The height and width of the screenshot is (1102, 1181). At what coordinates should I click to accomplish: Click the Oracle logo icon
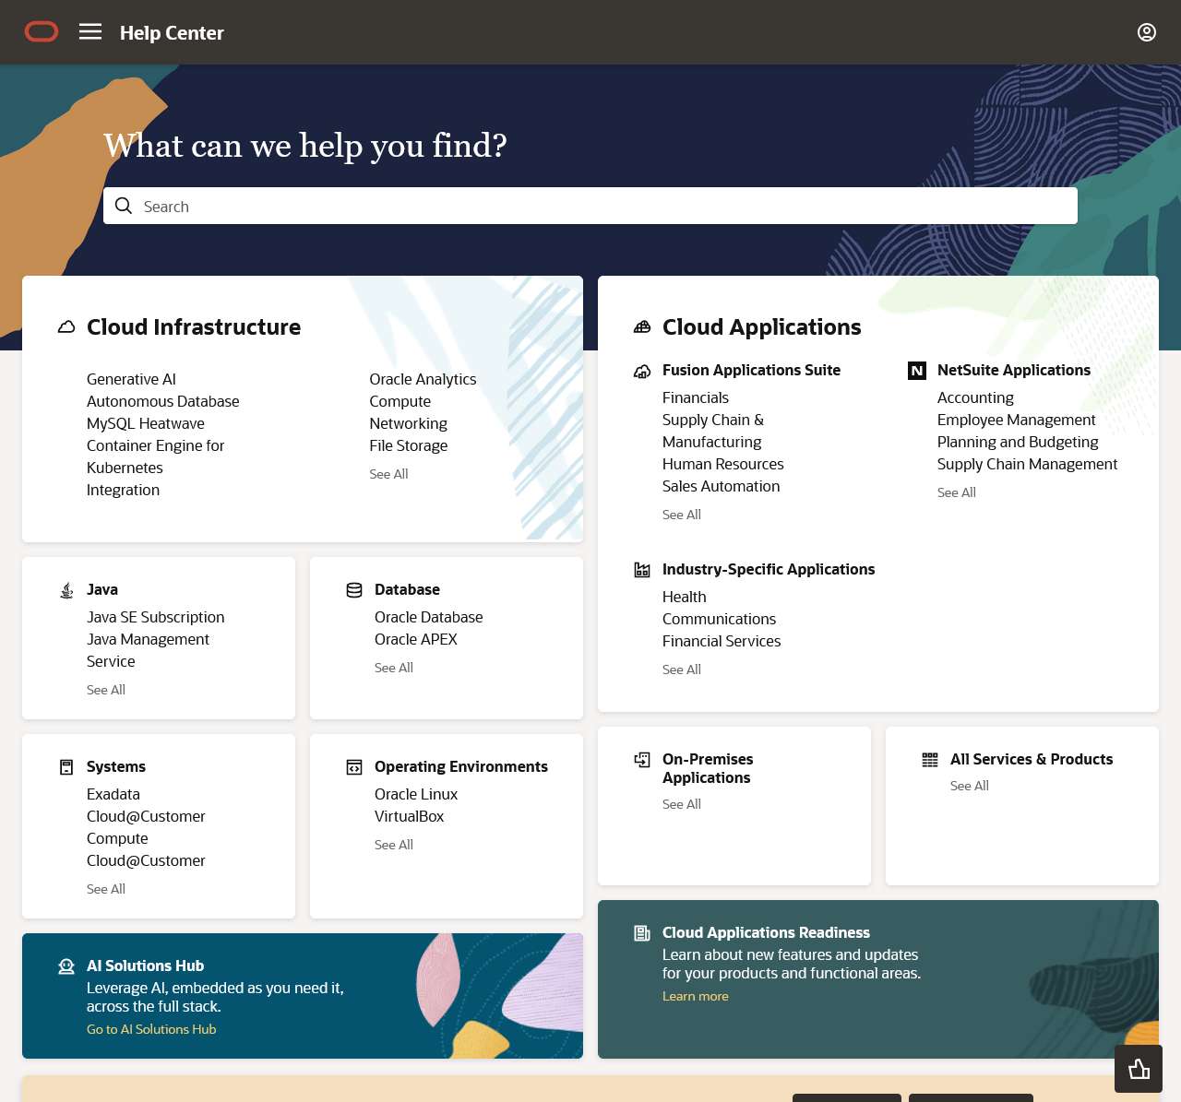[x=42, y=32]
